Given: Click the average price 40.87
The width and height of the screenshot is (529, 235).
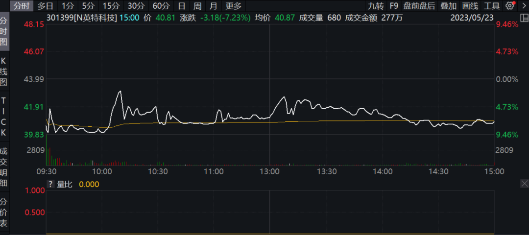Looking at the screenshot, I should 285,18.
